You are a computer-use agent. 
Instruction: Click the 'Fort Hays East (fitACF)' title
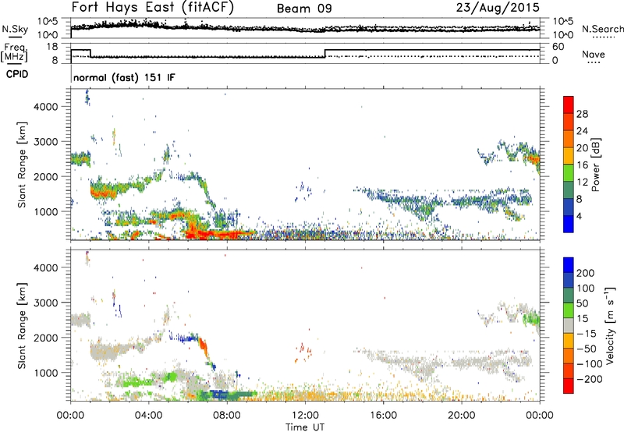coord(152,7)
